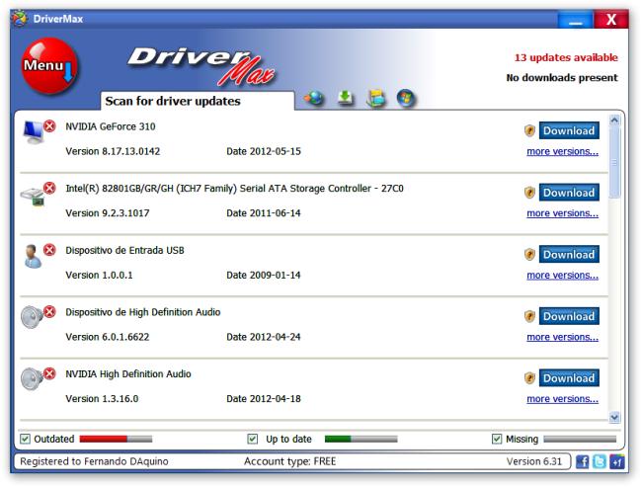Click the 13 updates available text
Viewport: 642px width, 488px height.
(x=566, y=57)
